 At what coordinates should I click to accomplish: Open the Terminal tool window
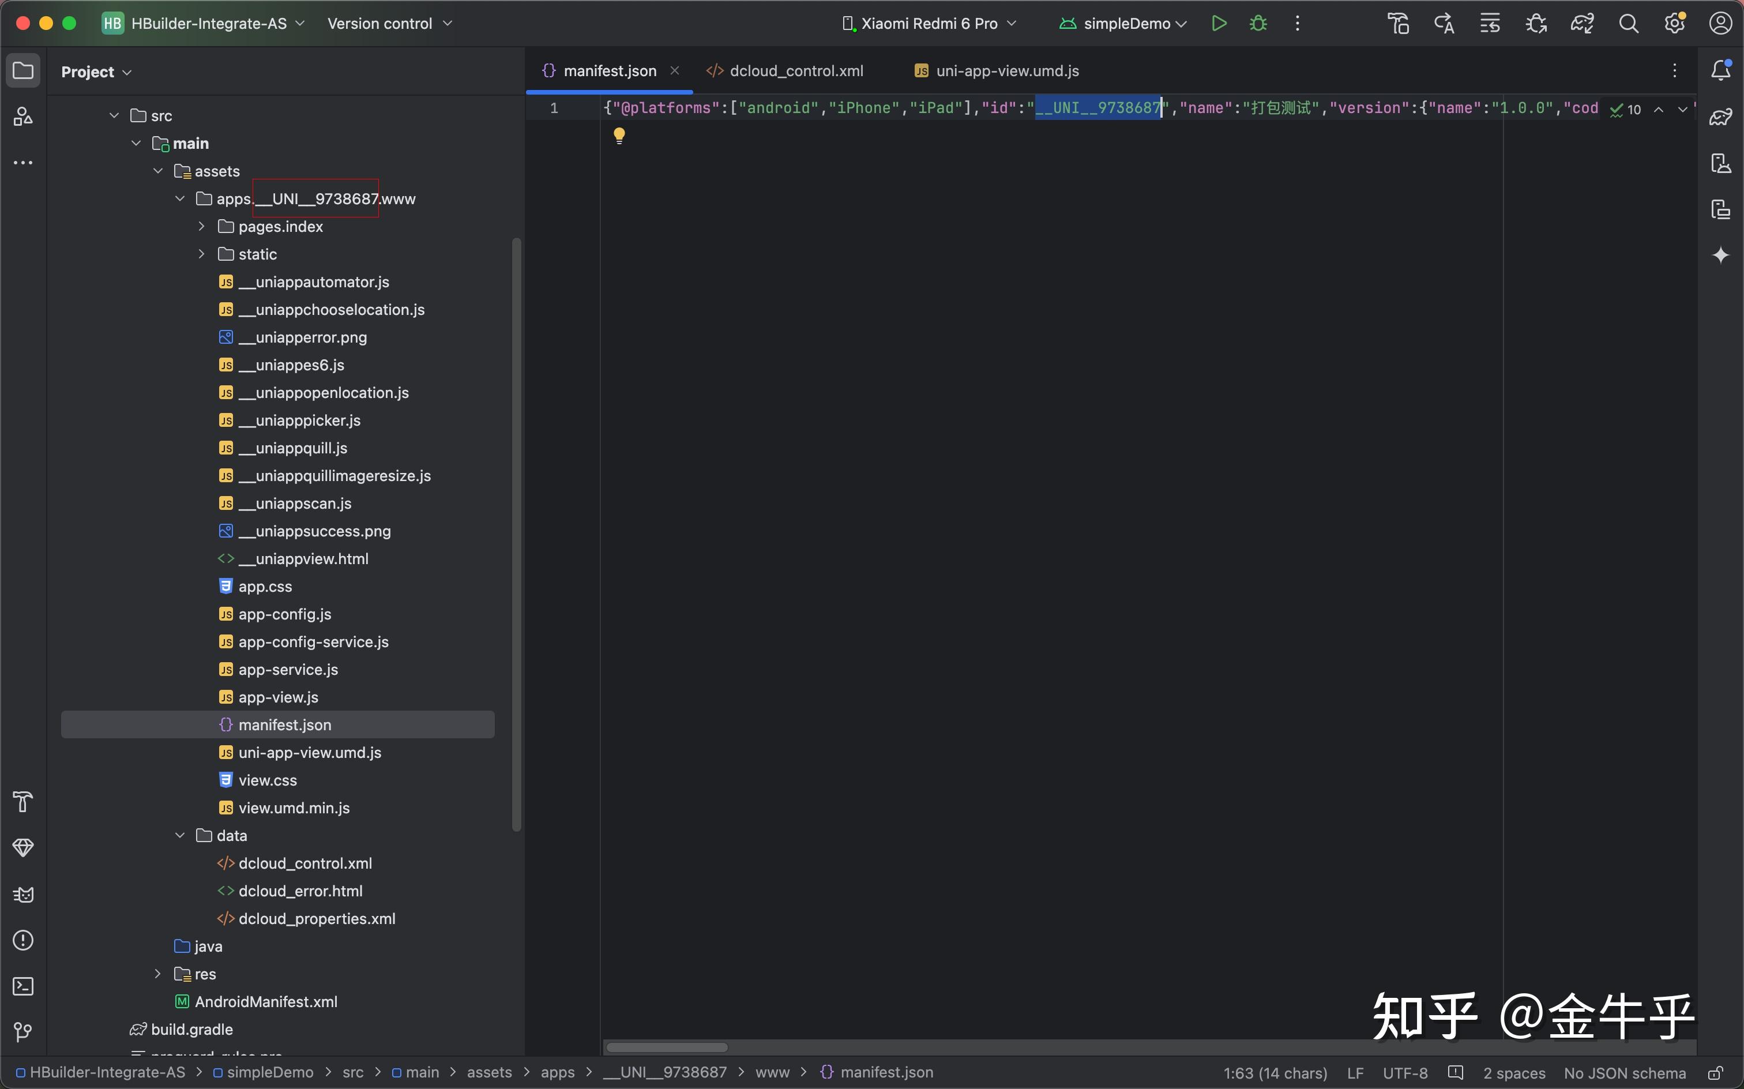tap(23, 986)
